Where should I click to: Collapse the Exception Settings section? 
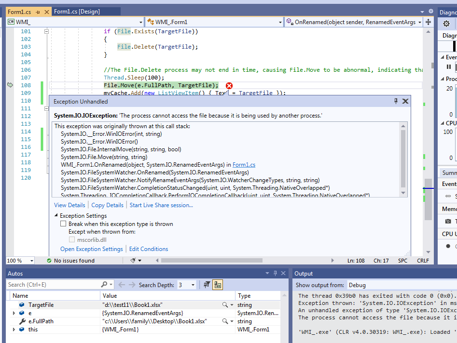(x=56, y=215)
